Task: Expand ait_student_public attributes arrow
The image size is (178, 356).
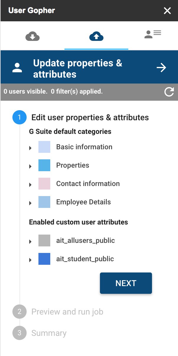Action: 30,260
